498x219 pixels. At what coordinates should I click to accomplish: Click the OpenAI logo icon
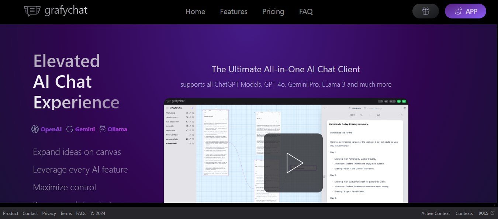[x=35, y=129]
